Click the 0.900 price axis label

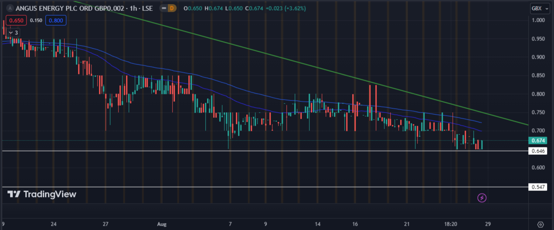[538, 57]
